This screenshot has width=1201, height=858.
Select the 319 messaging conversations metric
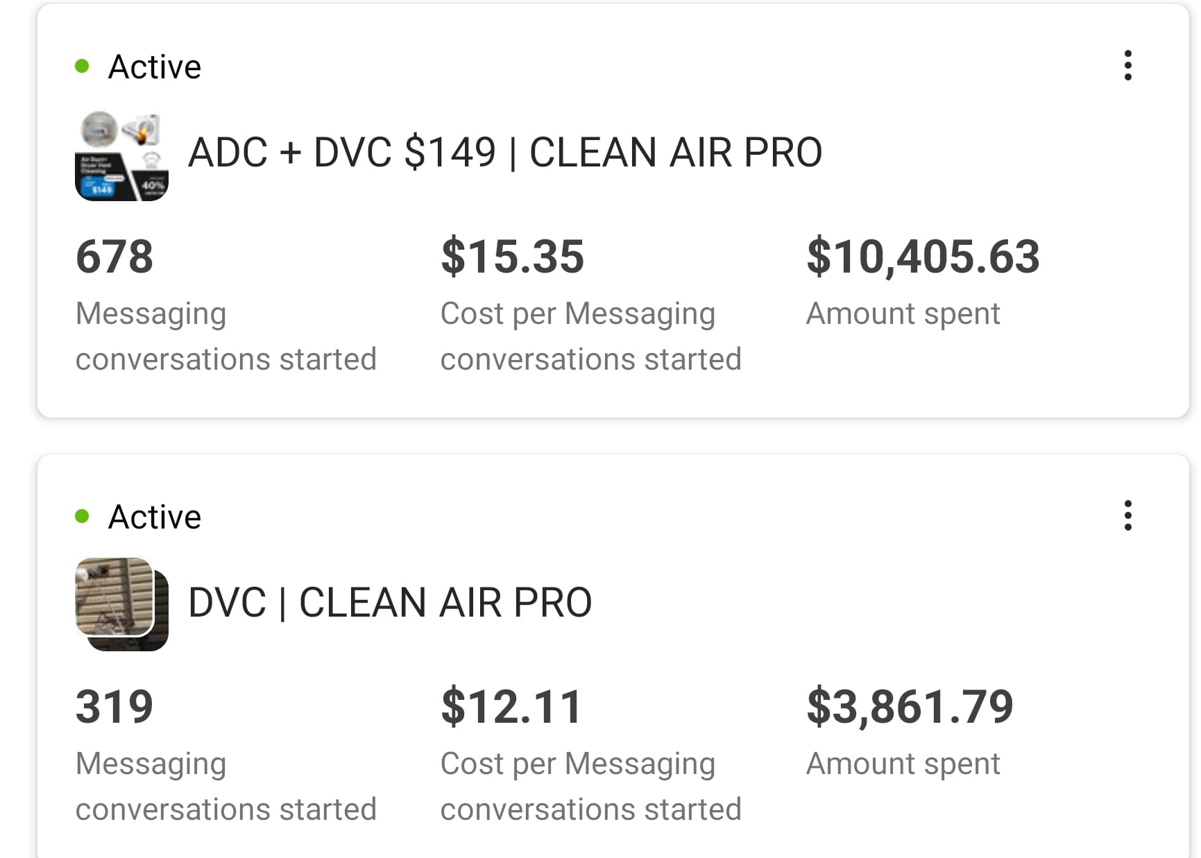(x=114, y=707)
